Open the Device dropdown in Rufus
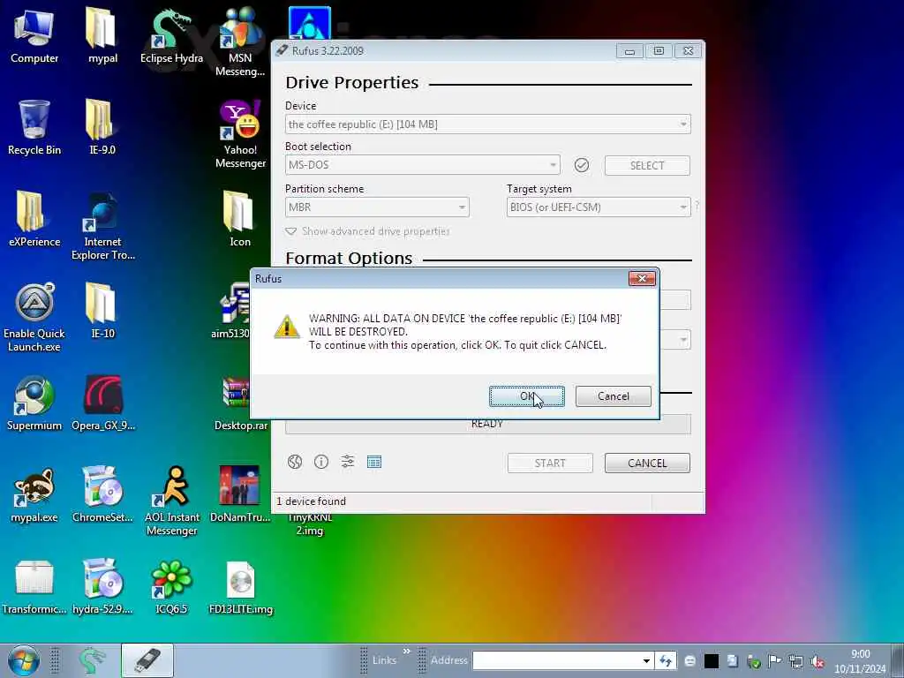The width and height of the screenshot is (904, 678). point(487,124)
